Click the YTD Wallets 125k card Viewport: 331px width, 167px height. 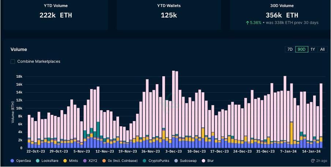pos(169,15)
